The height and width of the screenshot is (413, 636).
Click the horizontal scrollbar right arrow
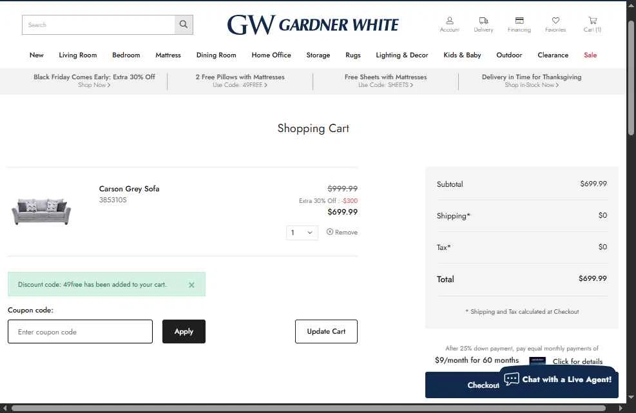[621, 408]
